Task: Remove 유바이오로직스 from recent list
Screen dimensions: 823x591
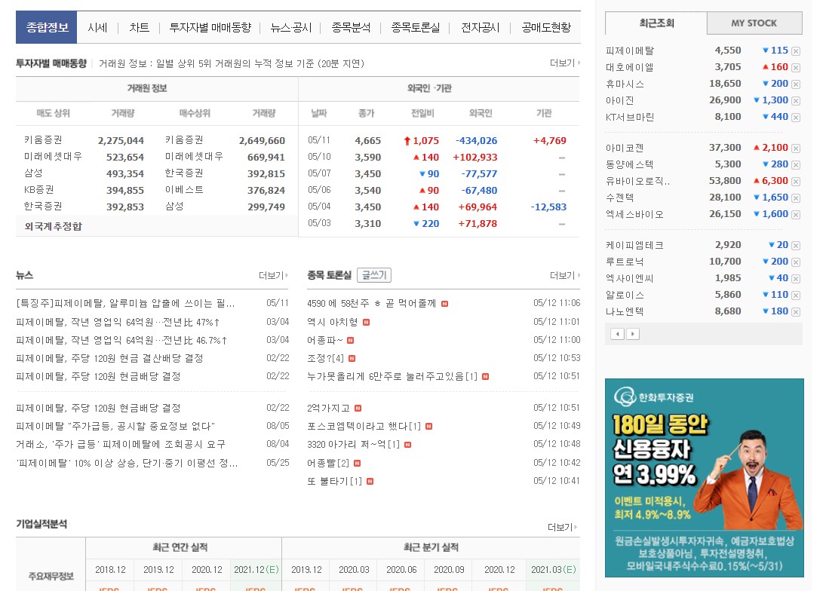Action: tap(796, 182)
